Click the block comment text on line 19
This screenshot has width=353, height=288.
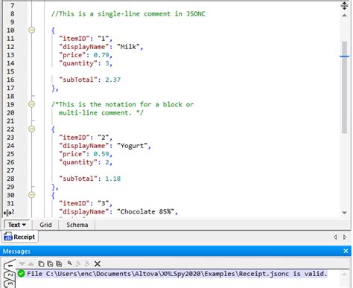click(122, 104)
